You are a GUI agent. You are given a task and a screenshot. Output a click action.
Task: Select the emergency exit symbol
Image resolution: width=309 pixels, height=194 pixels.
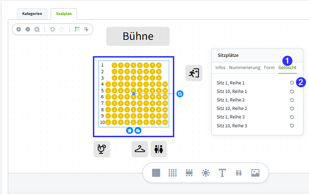pos(194,73)
